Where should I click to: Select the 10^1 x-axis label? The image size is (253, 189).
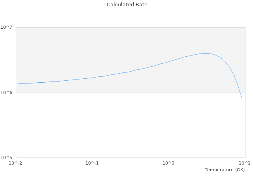click(x=245, y=163)
